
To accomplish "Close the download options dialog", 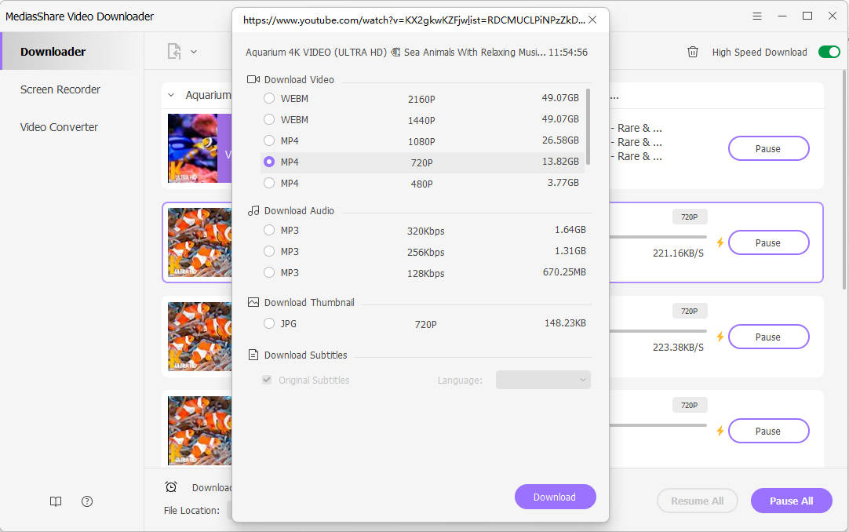I will click(x=592, y=20).
